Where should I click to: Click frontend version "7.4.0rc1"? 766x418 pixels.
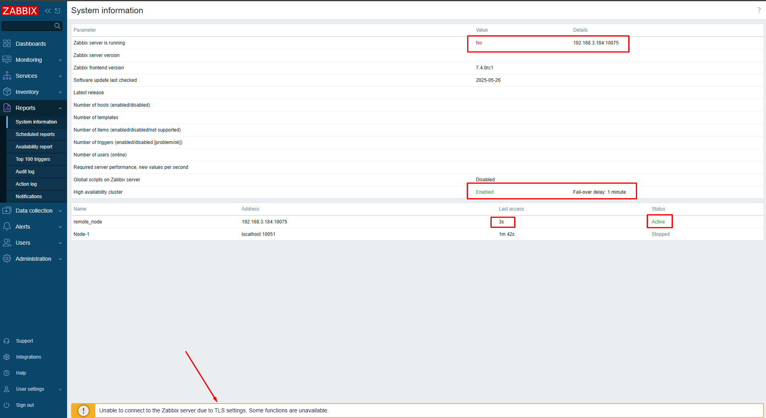484,68
